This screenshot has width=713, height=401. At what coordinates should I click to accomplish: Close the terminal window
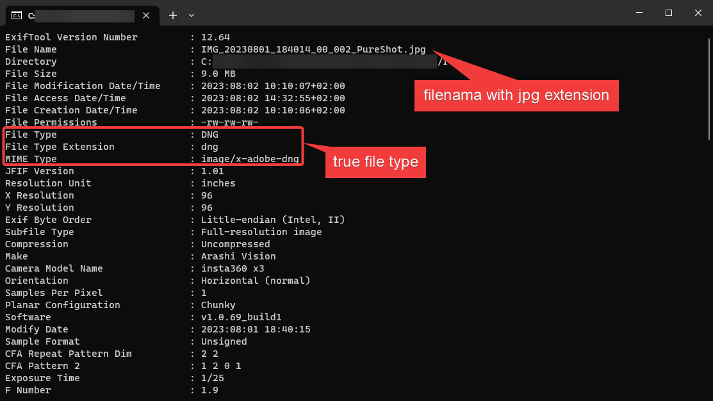click(698, 13)
